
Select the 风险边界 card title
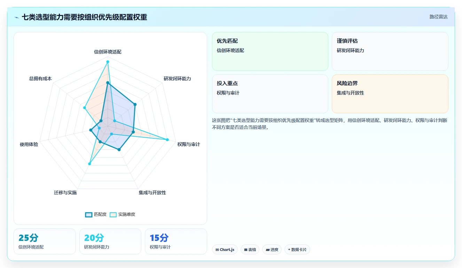pos(347,83)
